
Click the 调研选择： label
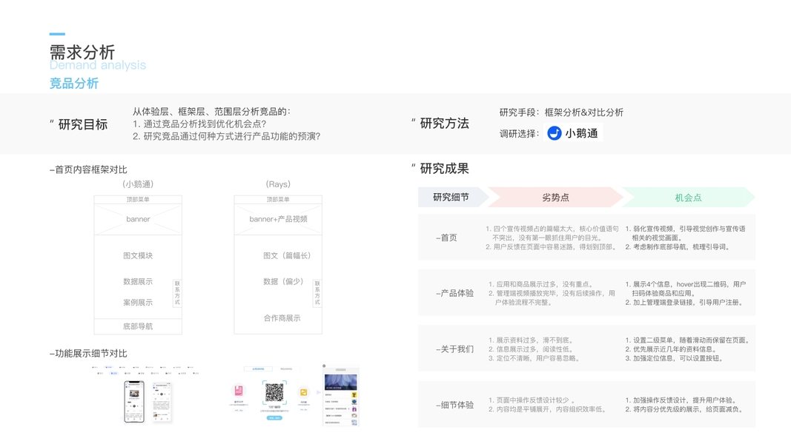(x=520, y=133)
